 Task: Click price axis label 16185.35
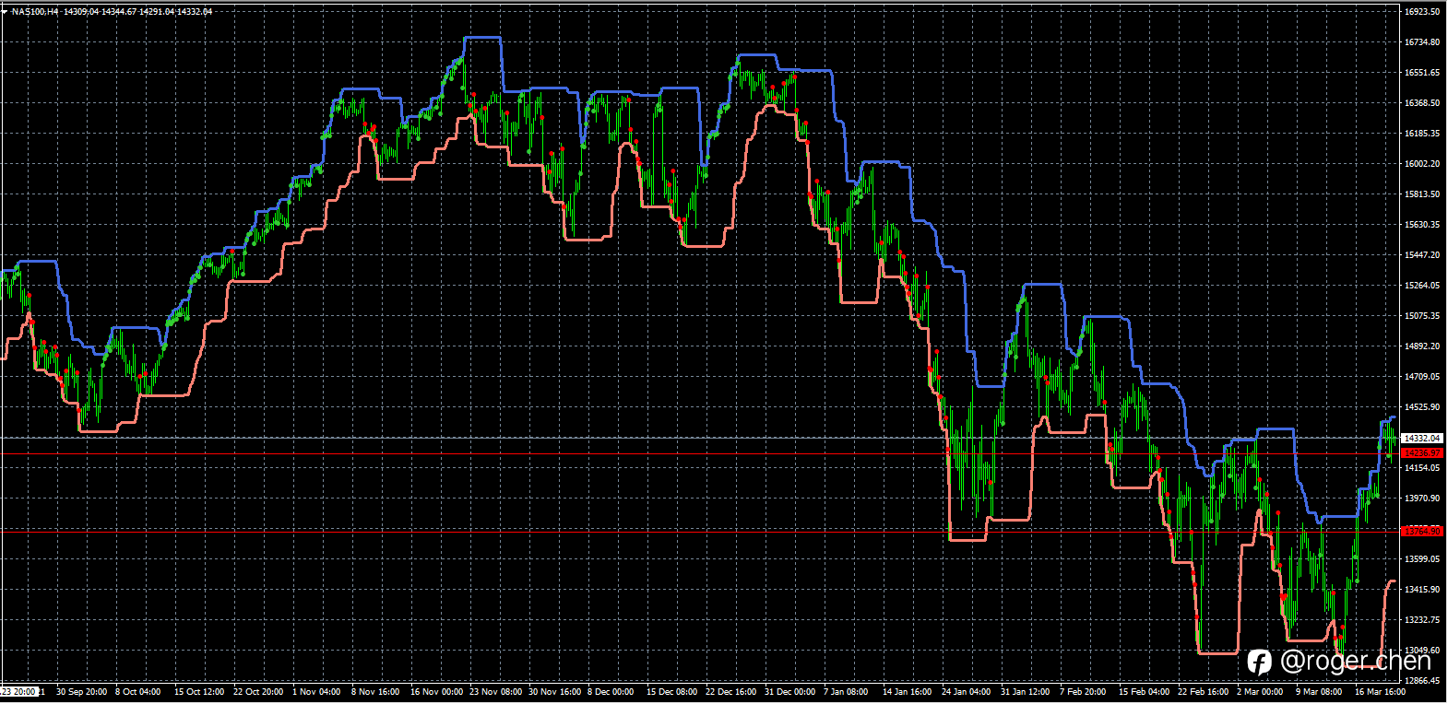(x=1422, y=134)
